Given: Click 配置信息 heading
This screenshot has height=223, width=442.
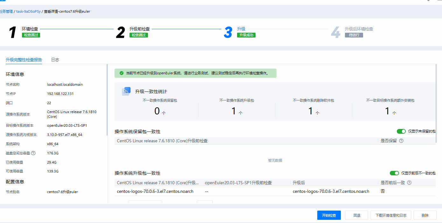Looking at the screenshot, I should [x=15, y=182].
